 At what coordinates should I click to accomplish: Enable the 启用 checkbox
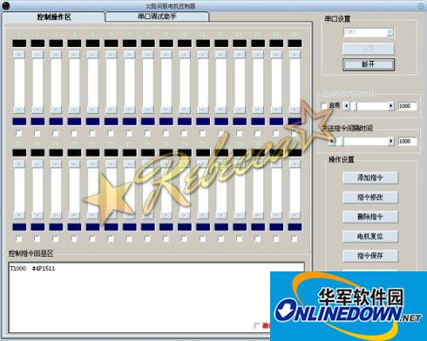click(x=324, y=105)
